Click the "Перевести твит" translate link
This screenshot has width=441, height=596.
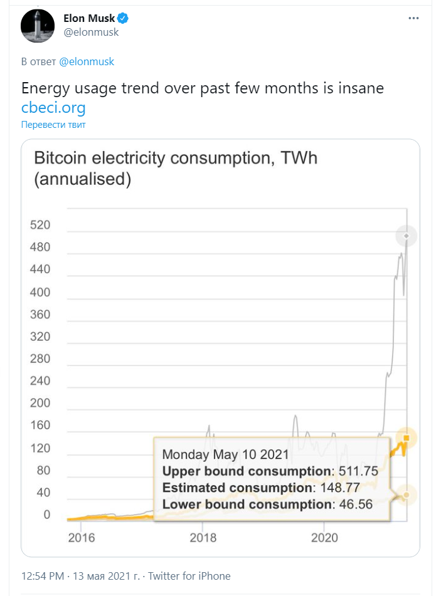53,124
